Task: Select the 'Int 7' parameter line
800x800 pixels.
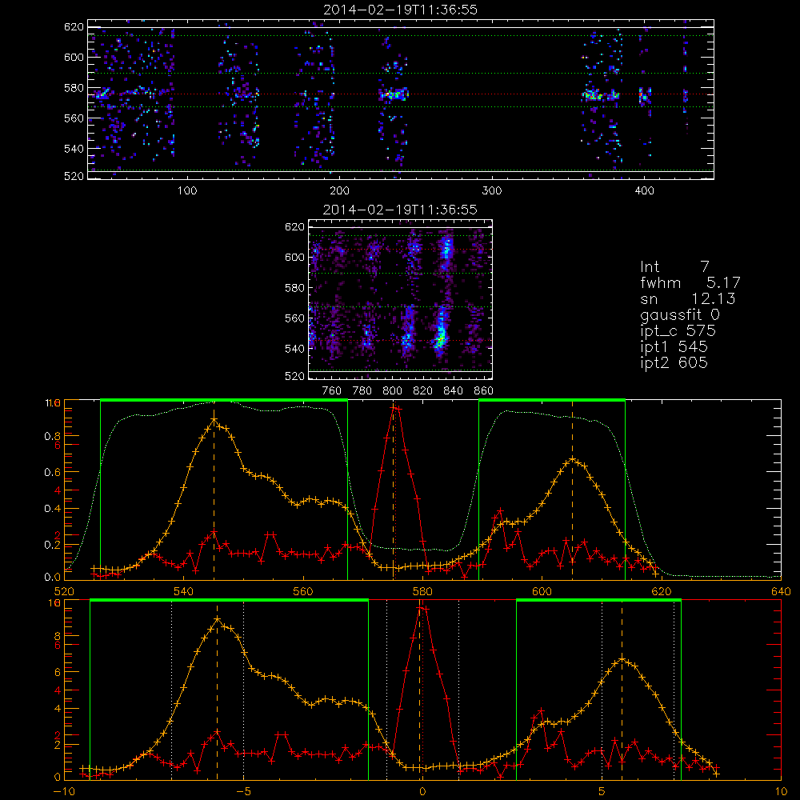Action: click(674, 267)
